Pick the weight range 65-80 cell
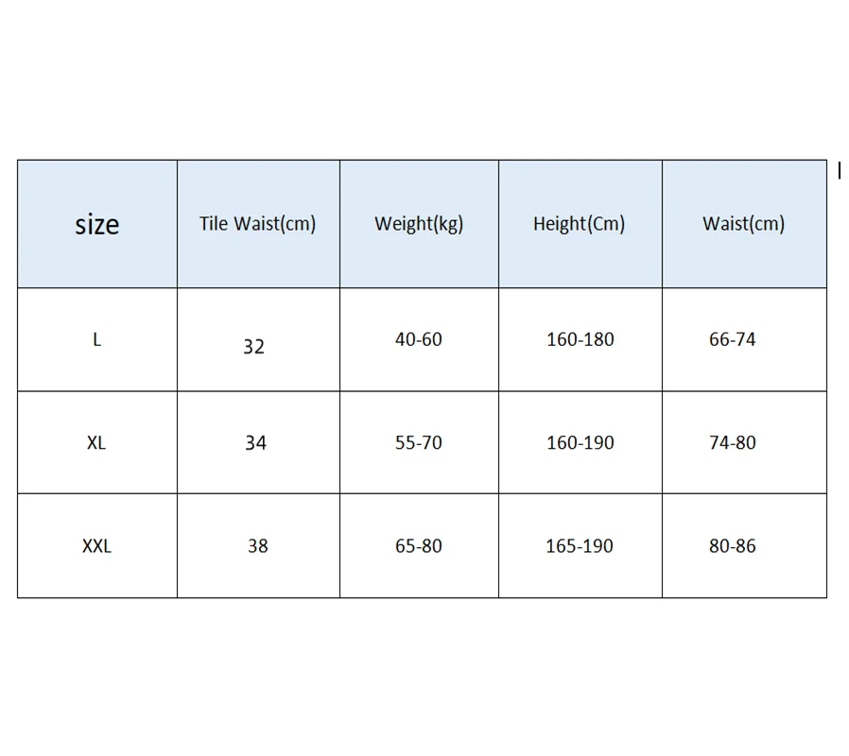Viewport: 849px width, 756px height. point(418,546)
